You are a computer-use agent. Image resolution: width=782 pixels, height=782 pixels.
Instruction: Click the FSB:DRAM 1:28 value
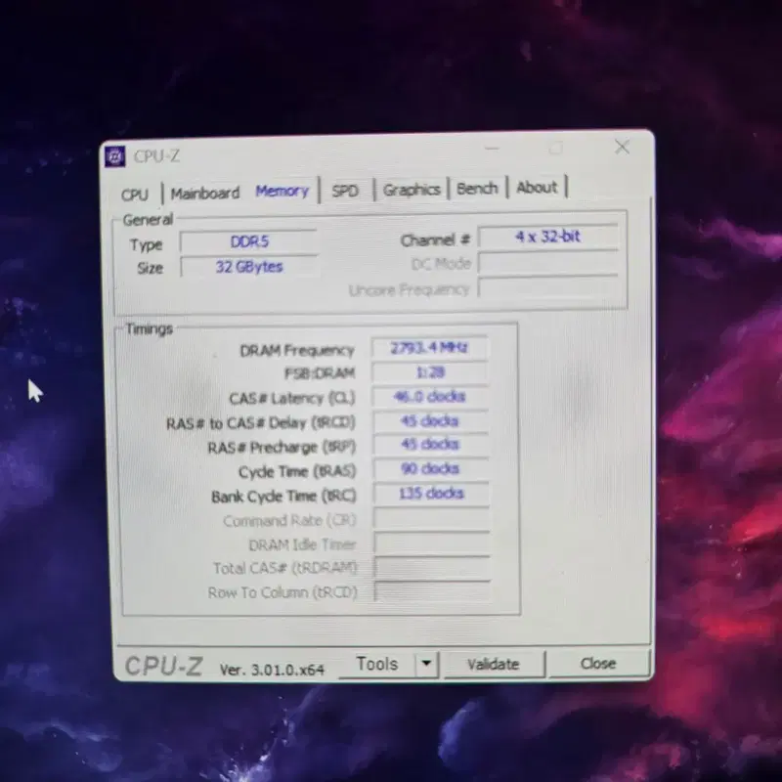point(430,372)
